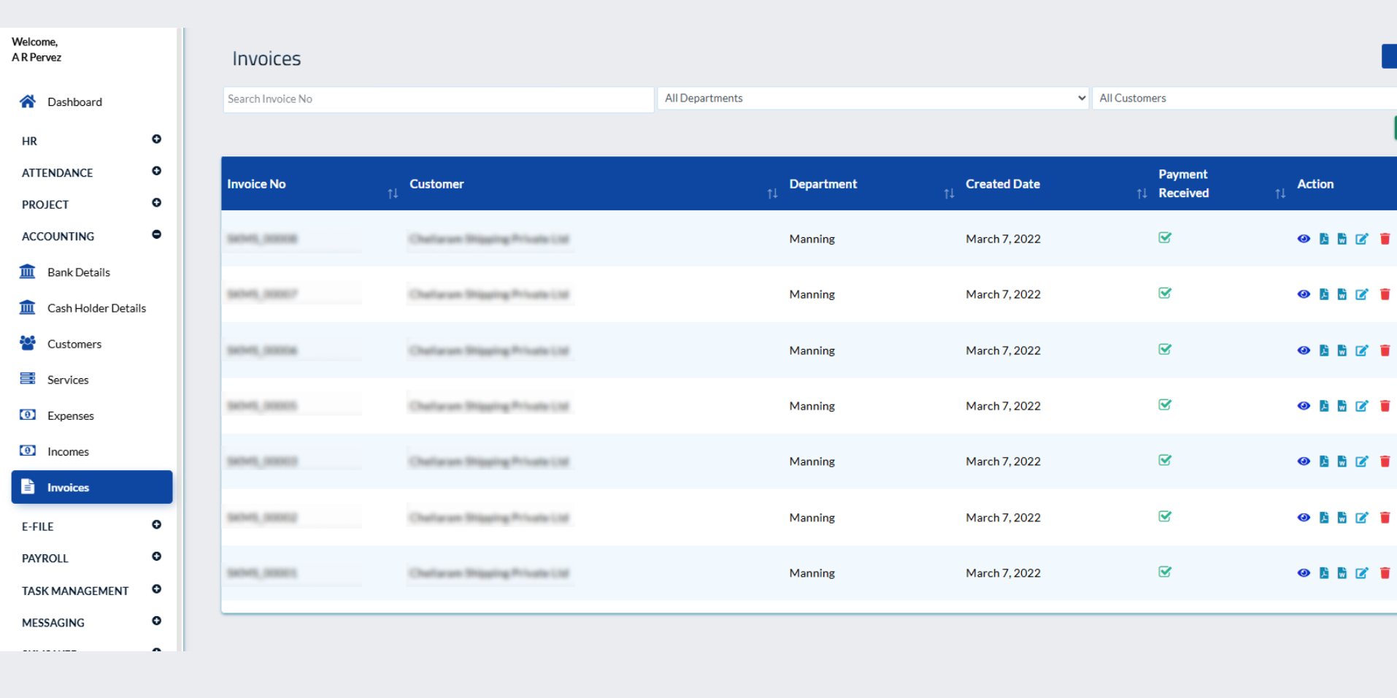Download Word file for the last invoice row
1397x698 pixels.
pos(1342,573)
